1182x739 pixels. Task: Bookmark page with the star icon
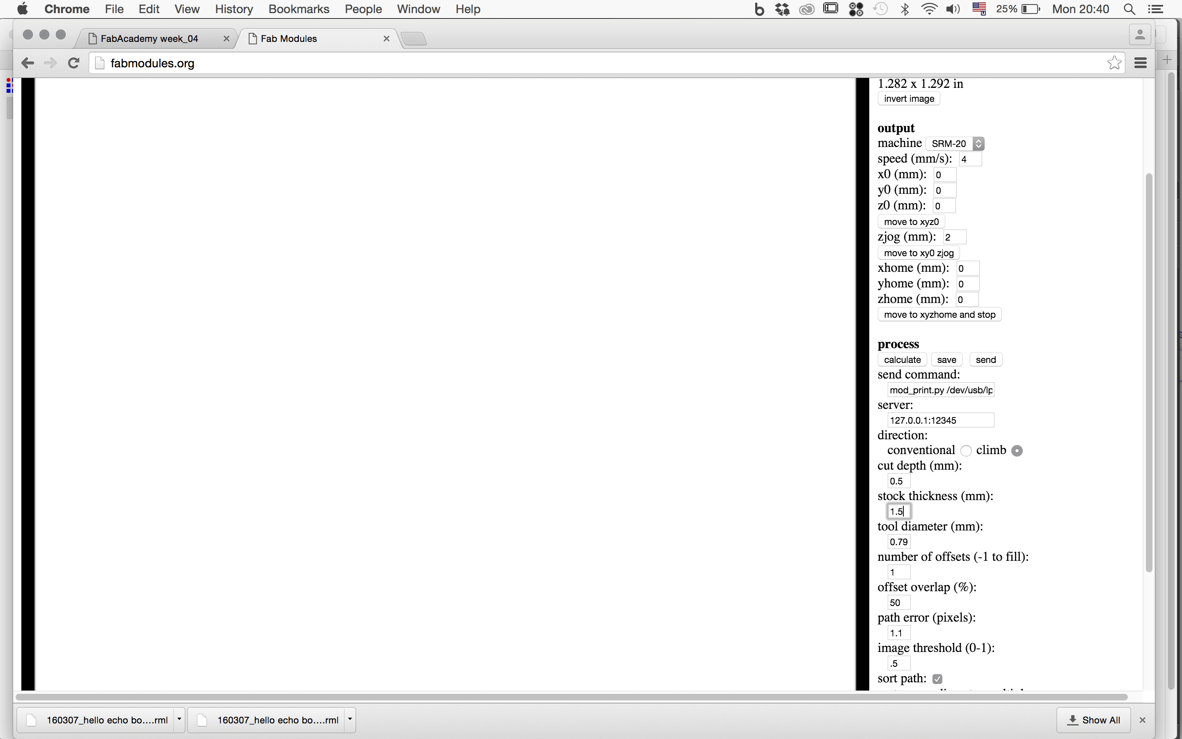tap(1113, 62)
